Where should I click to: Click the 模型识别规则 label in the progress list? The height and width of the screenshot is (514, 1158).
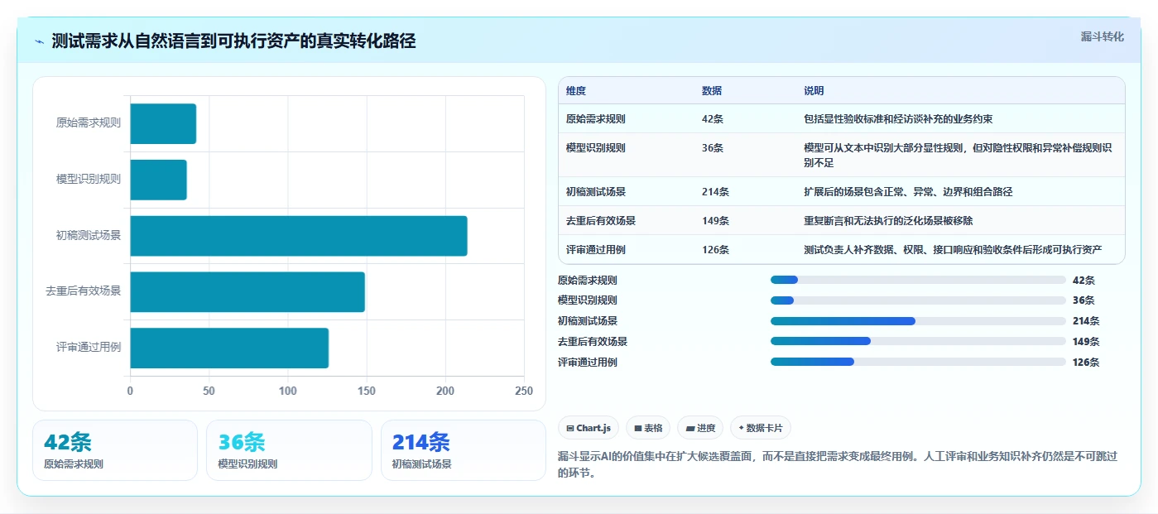tap(588, 300)
